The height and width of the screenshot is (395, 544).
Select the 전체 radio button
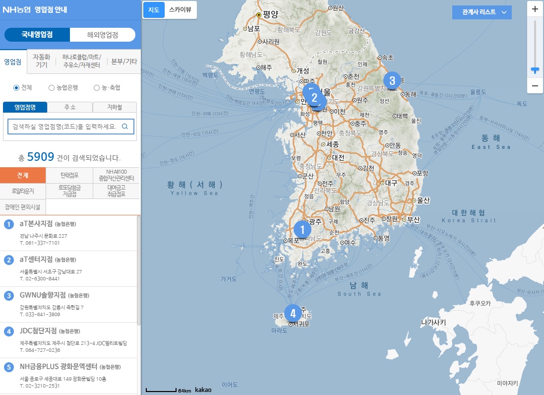tap(16, 88)
